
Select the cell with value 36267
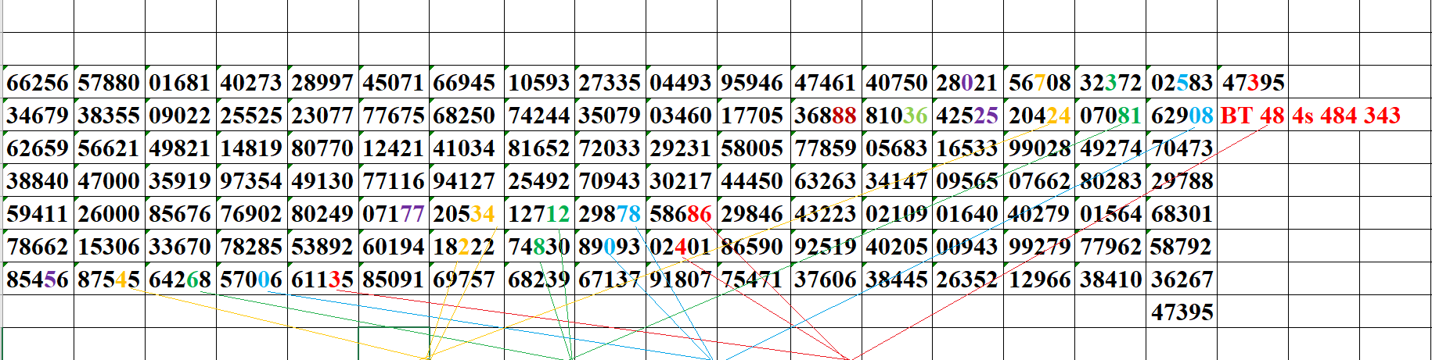coord(1182,280)
